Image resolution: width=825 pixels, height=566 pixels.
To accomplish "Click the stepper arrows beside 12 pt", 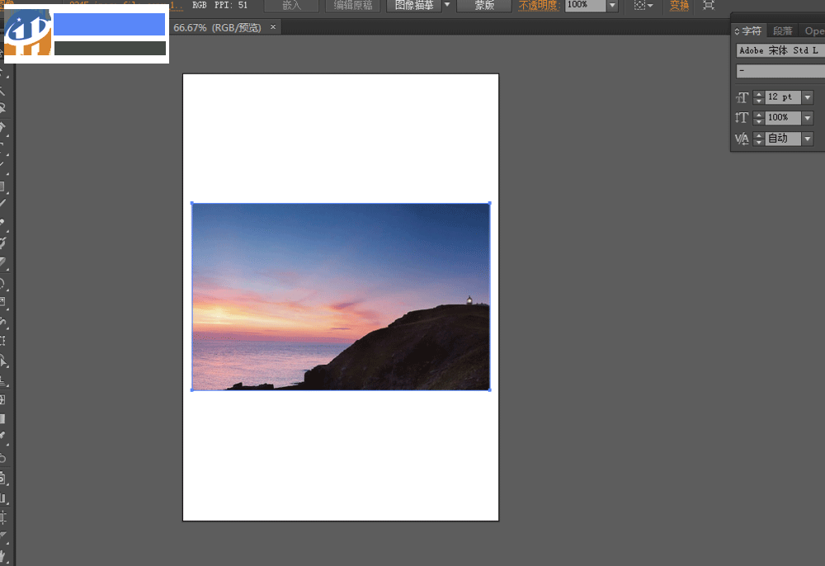I will (759, 97).
